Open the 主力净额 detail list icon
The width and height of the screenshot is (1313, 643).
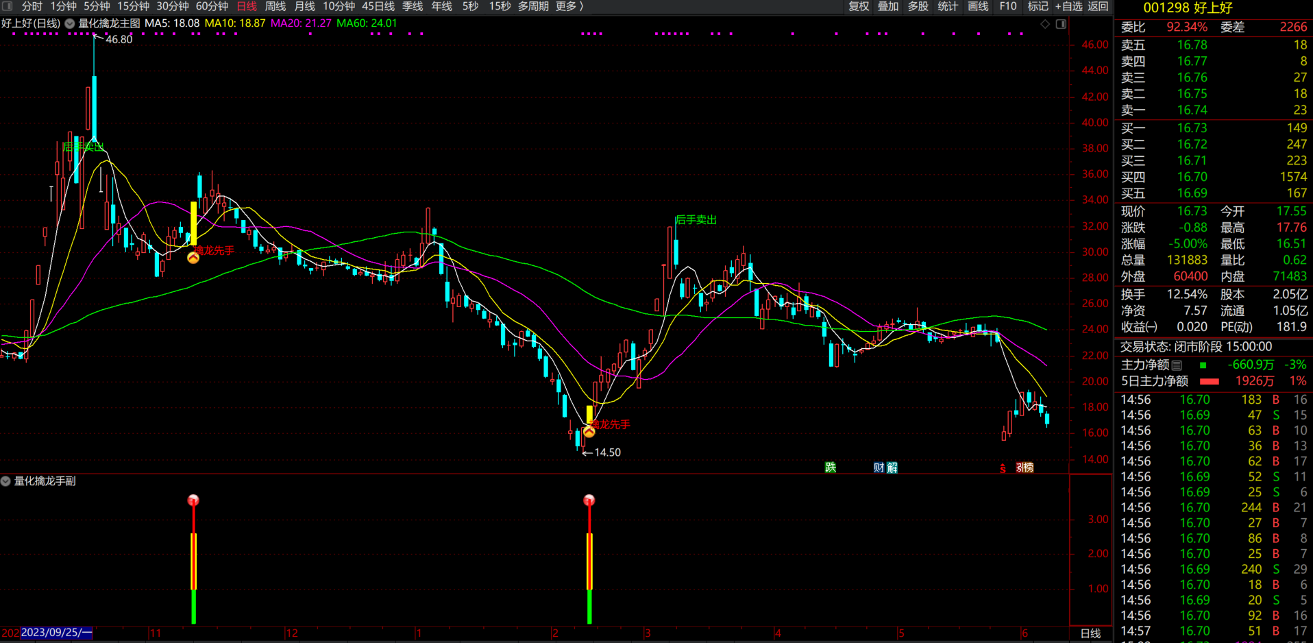pyautogui.click(x=1177, y=365)
